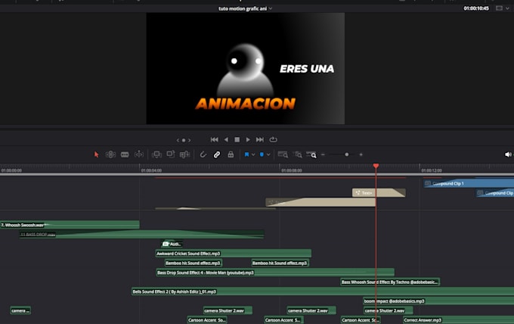Select the long beige Text+ clip below
The height and width of the screenshot is (324, 514).
click(x=320, y=202)
